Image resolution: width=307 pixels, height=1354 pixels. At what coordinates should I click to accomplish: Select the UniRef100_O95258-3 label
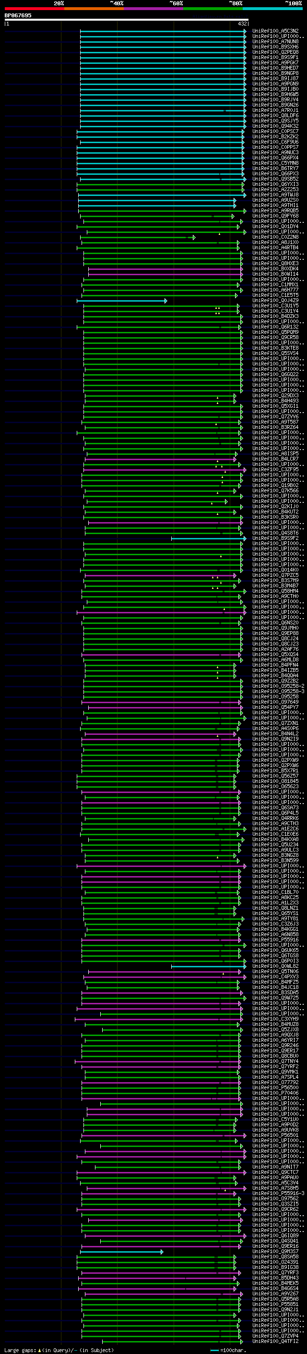click(278, 691)
